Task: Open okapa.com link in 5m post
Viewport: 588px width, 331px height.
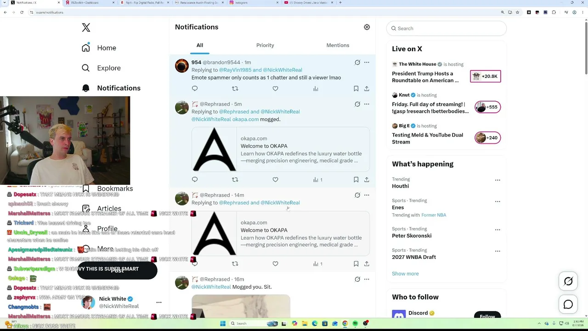Action: 245,119
